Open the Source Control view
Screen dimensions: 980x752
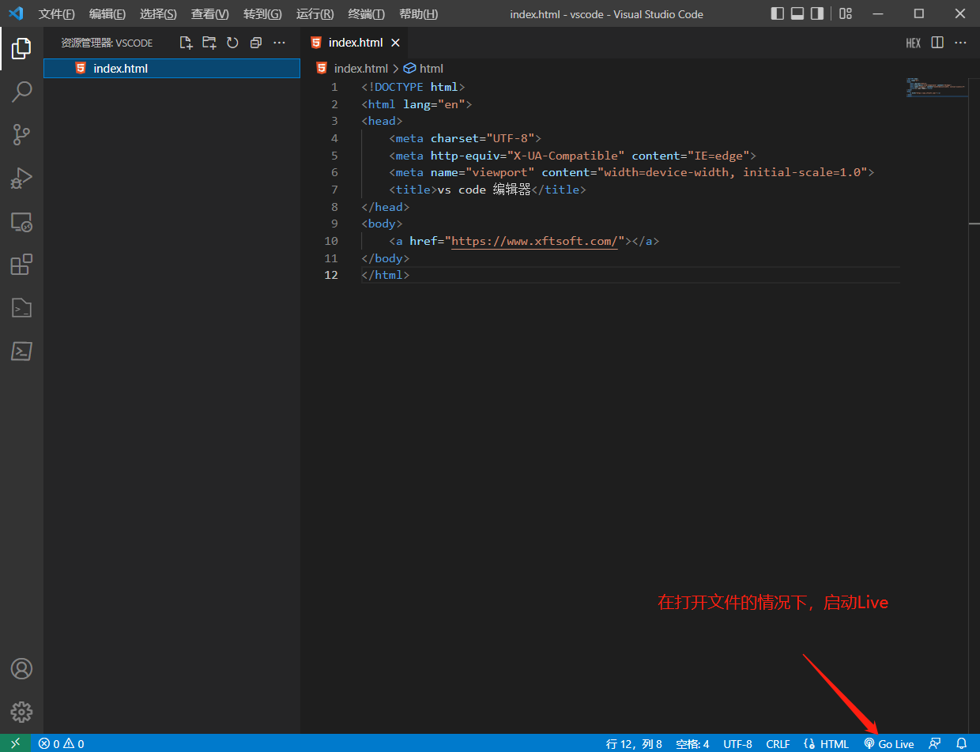click(x=21, y=134)
